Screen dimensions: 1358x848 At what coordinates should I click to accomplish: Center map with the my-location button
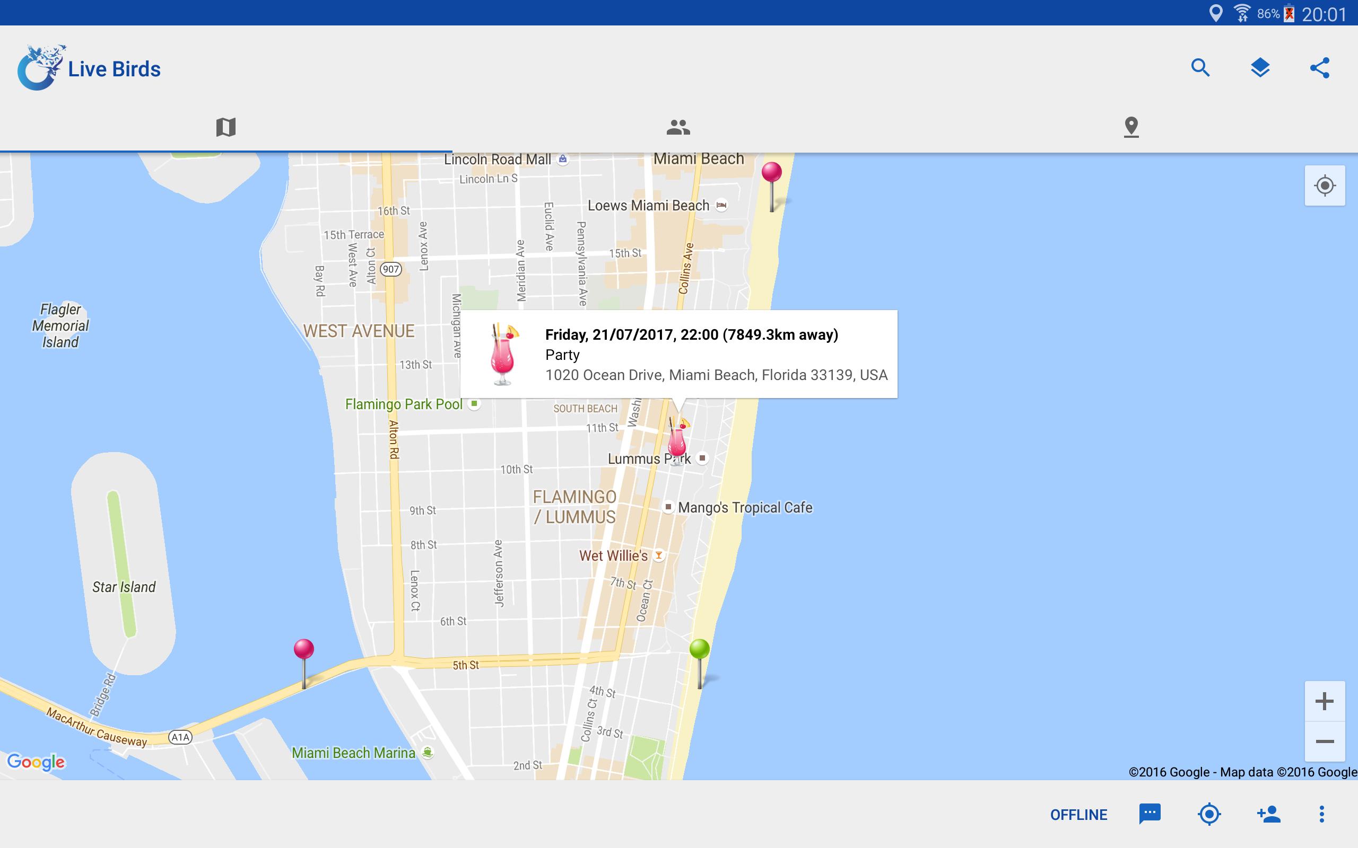tap(1325, 185)
